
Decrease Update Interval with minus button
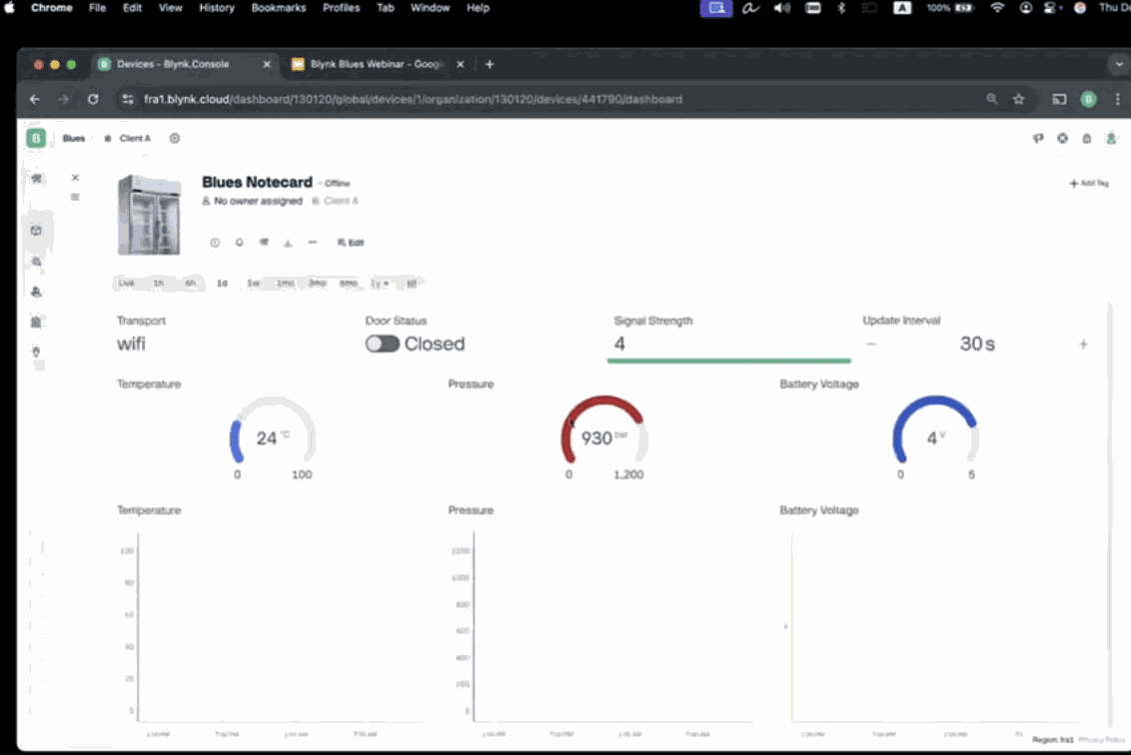point(871,344)
